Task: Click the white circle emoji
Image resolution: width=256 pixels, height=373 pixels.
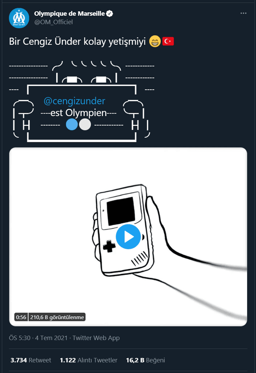Action: click(x=85, y=124)
